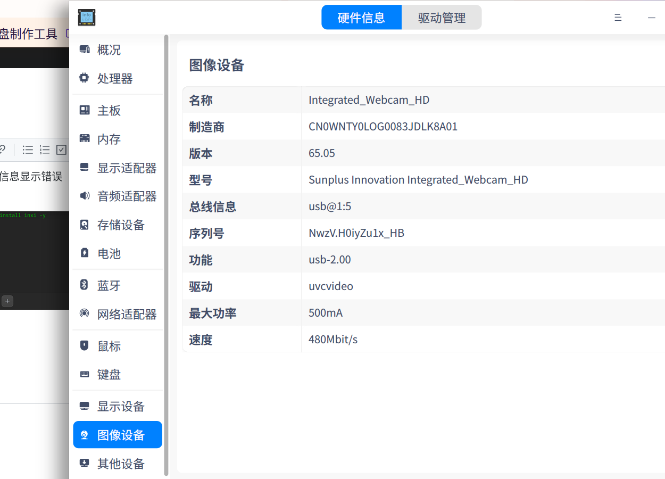The width and height of the screenshot is (665, 479).
Task: Select the 硬件信息 tab
Action: click(361, 17)
